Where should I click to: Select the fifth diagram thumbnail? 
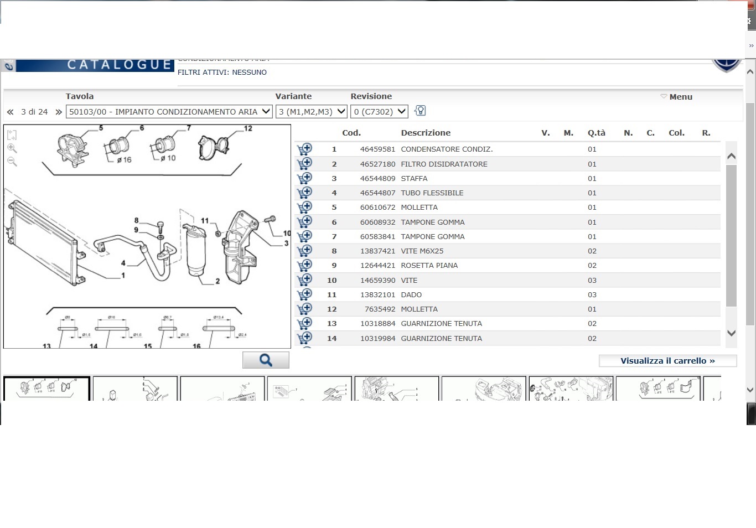[x=397, y=389]
